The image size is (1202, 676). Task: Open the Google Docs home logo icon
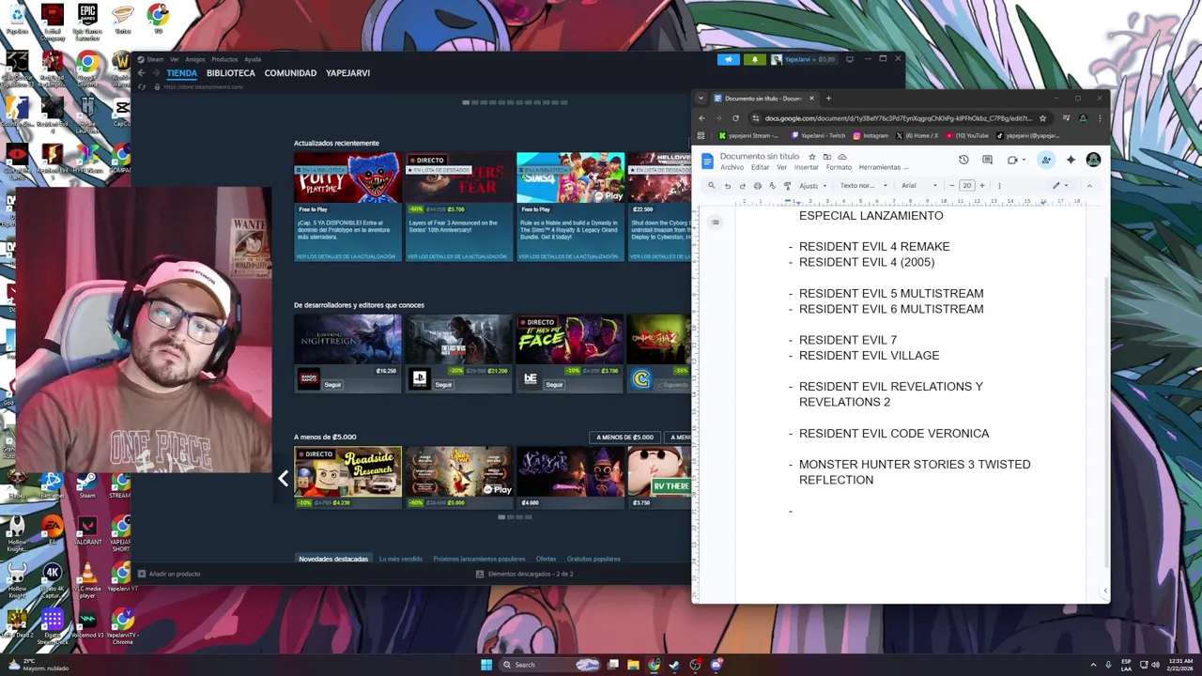(x=708, y=161)
